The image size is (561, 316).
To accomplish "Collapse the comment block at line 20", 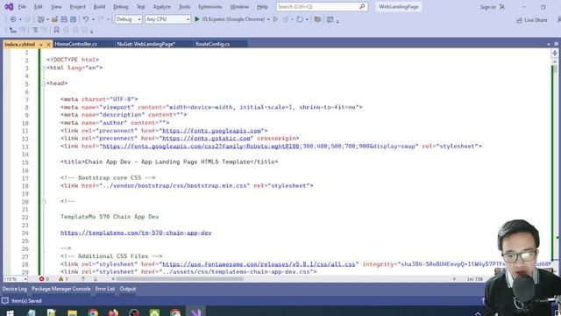I will pos(44,201).
